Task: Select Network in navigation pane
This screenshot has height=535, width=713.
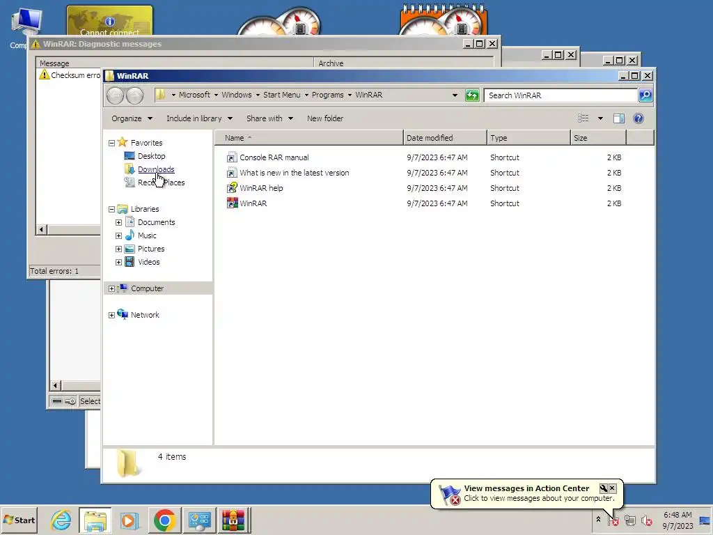Action: point(145,315)
